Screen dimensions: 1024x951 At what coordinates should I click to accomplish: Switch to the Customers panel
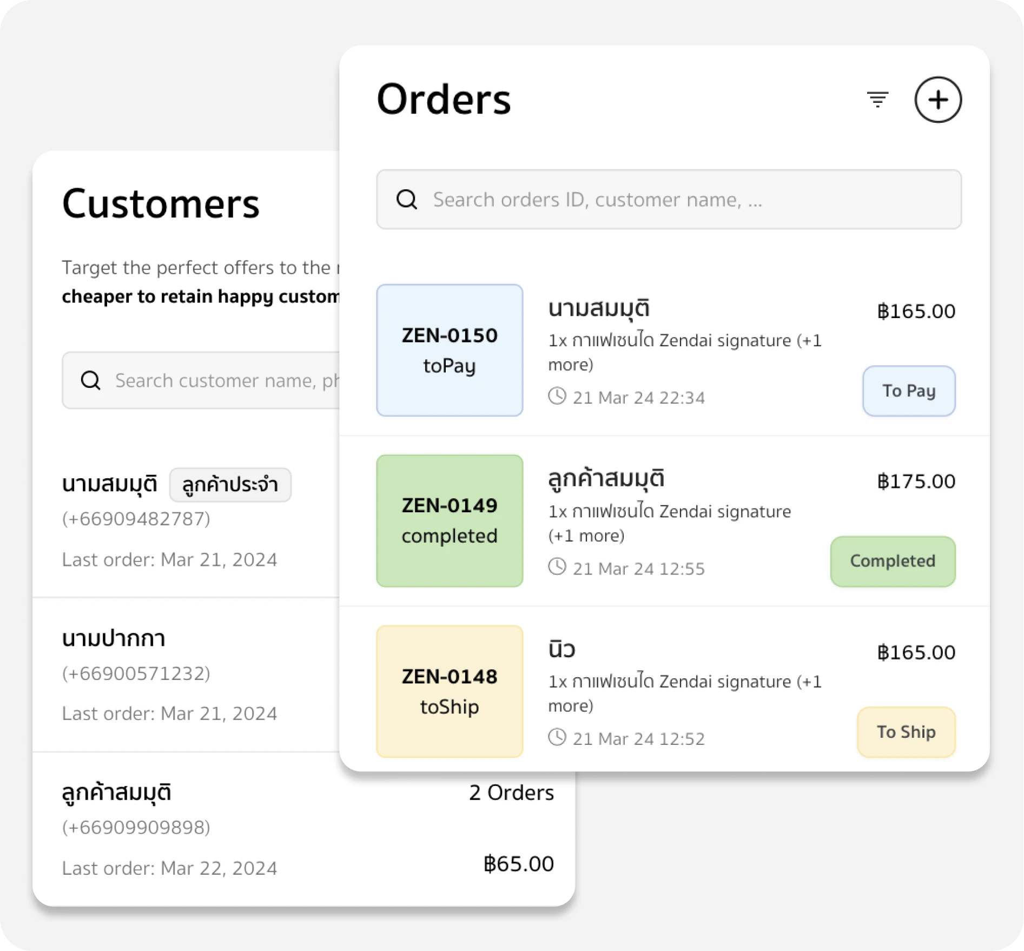(161, 203)
